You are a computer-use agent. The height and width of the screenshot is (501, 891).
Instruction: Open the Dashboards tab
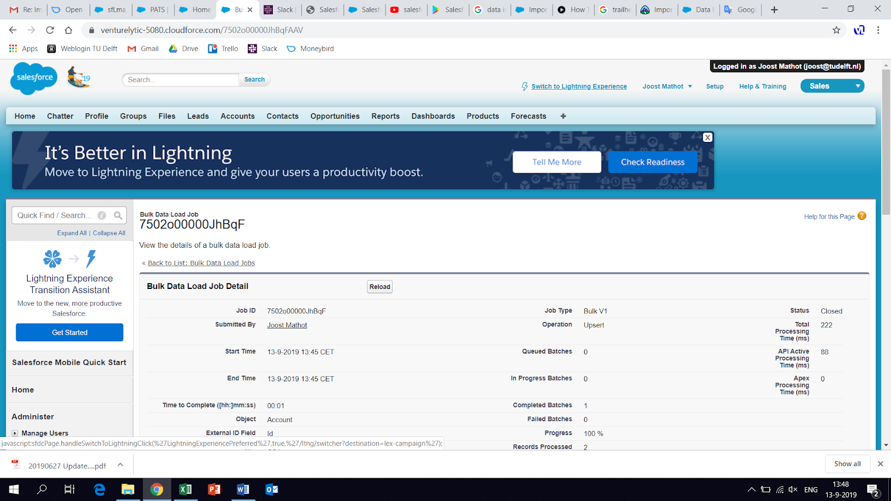(x=433, y=116)
